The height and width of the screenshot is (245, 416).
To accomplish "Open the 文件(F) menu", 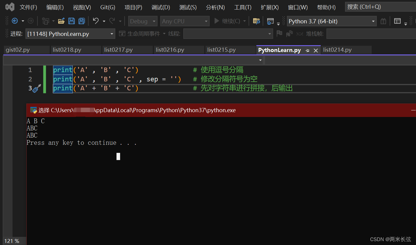I will (28, 7).
